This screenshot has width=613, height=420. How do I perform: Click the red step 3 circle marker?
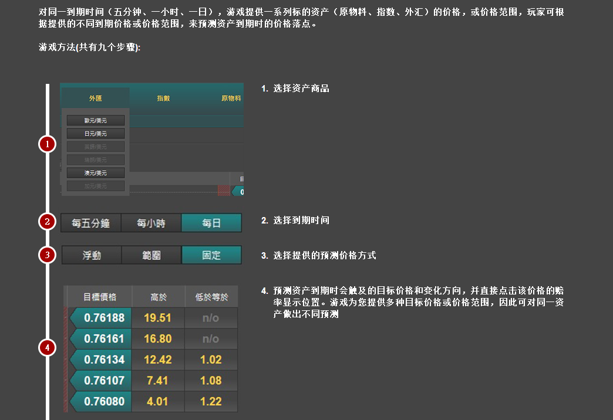tap(47, 255)
